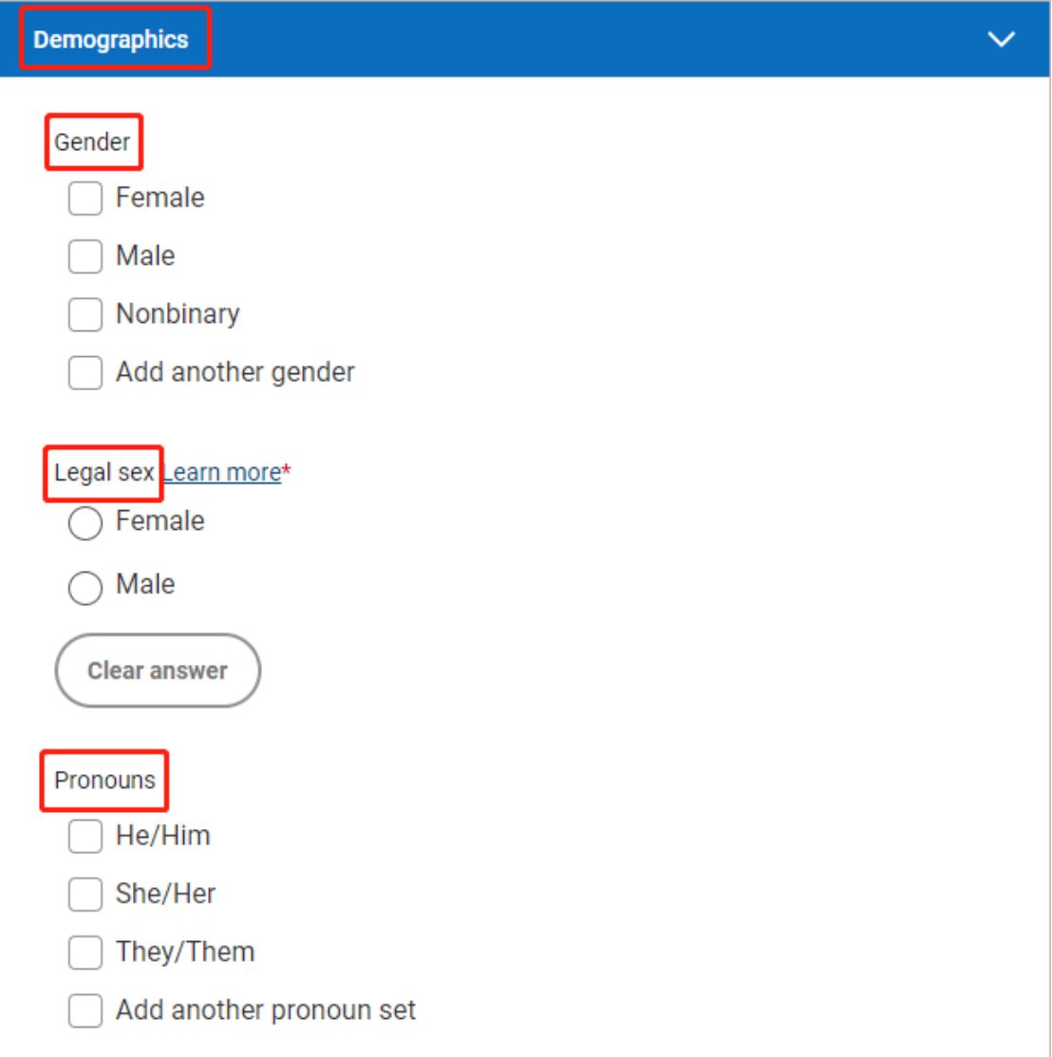Image resolution: width=1052 pixels, height=1057 pixels.
Task: Click the Pronouns section label
Action: [x=104, y=781]
